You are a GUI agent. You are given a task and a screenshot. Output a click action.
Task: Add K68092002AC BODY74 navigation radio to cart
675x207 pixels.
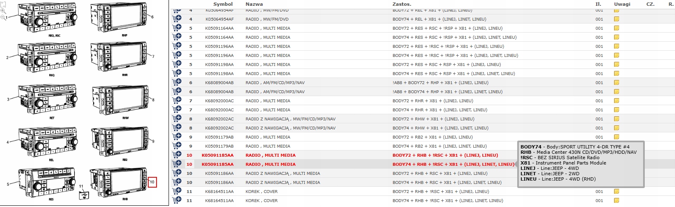(177, 128)
